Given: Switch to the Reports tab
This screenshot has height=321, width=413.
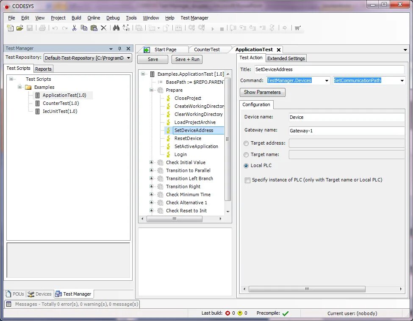Looking at the screenshot, I should tap(43, 69).
